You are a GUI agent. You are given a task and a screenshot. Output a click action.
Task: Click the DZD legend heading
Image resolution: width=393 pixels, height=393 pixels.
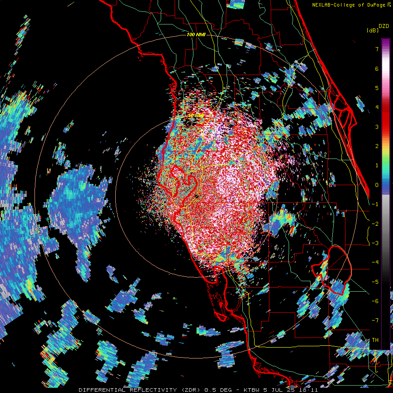tap(384, 26)
